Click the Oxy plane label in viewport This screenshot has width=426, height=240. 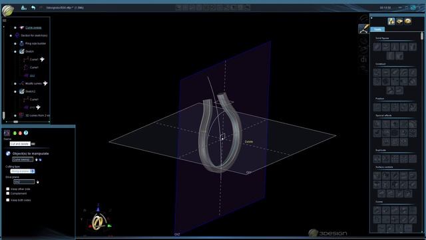(248, 173)
